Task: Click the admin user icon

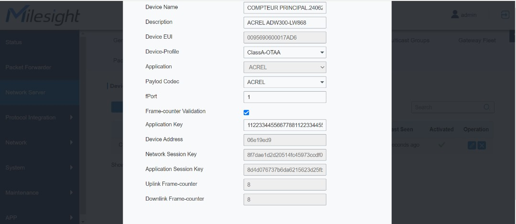Action: 455,15
